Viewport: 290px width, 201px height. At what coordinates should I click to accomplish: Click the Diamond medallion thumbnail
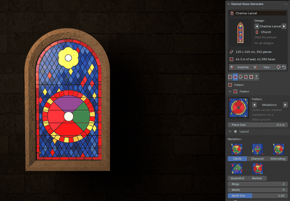257,149
